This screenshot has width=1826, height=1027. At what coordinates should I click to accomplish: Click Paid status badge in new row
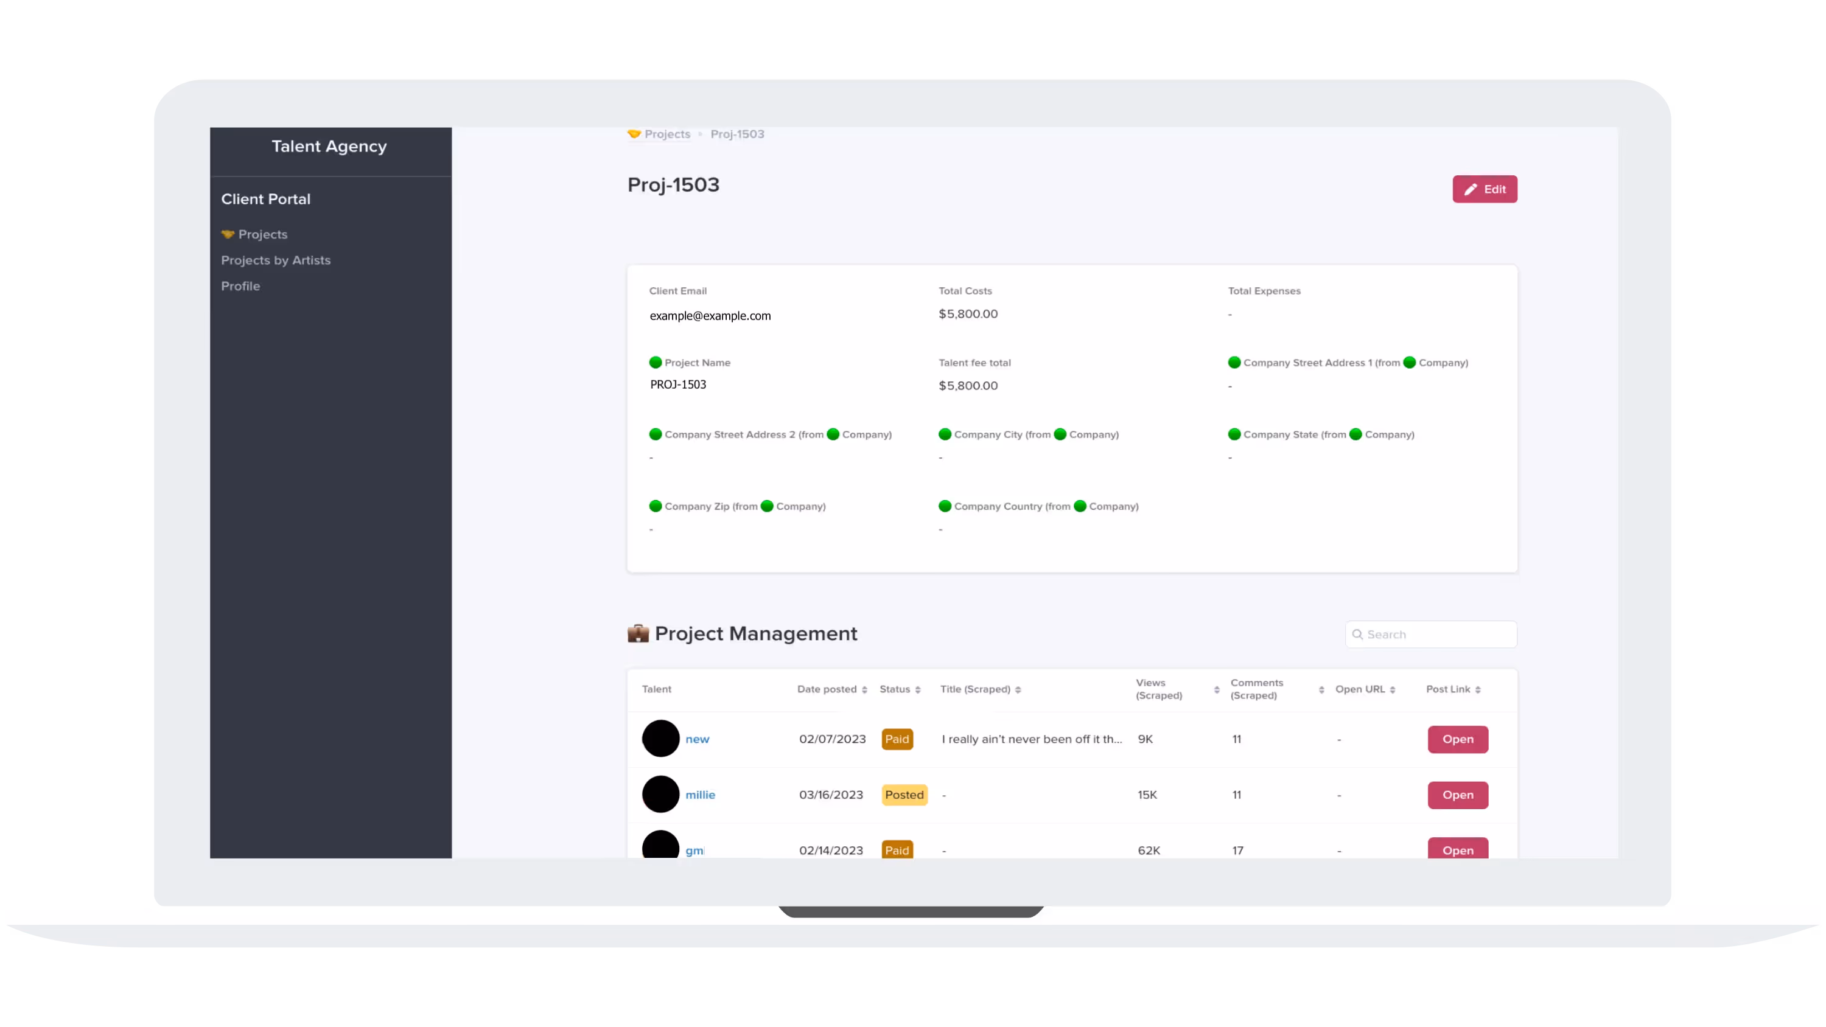pyautogui.click(x=897, y=739)
